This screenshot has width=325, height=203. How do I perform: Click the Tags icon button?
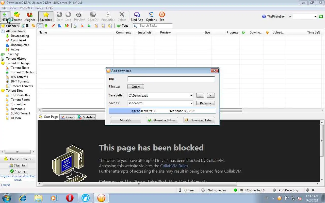click(x=122, y=26)
